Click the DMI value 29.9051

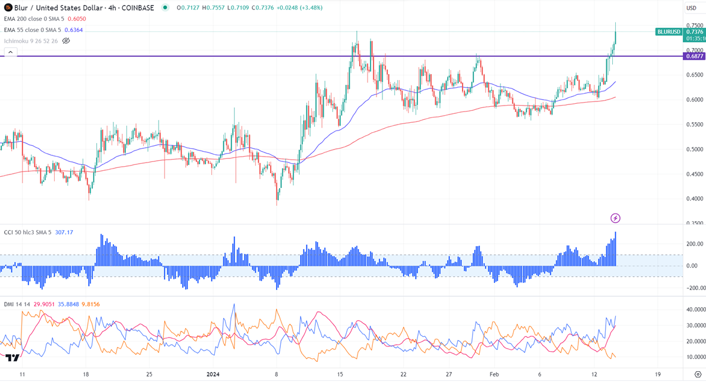(x=44, y=305)
